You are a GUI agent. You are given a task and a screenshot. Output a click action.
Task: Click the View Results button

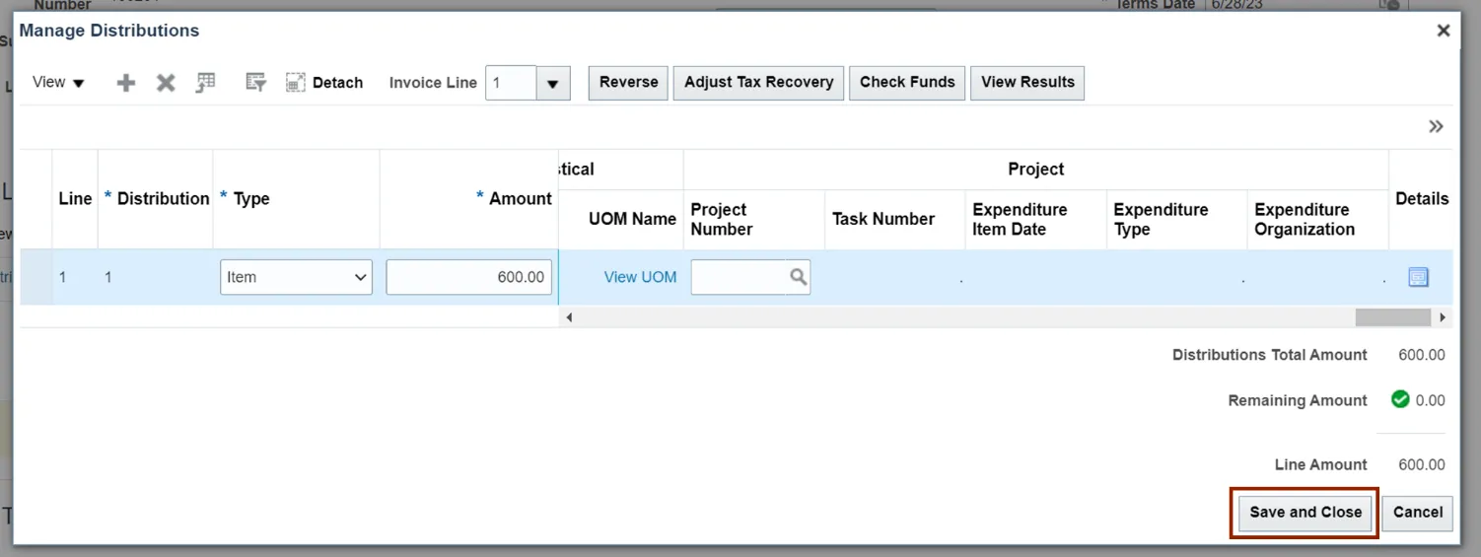click(x=1027, y=83)
